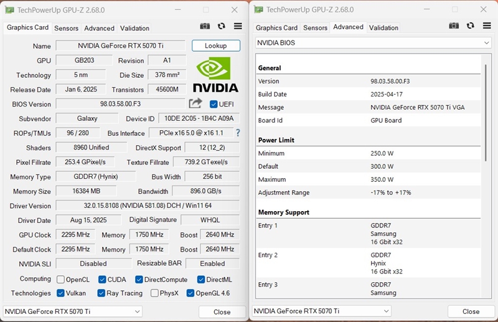
Task: Click the refresh icon in left window
Action: pyautogui.click(x=222, y=26)
